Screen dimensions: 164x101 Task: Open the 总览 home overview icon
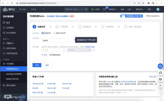point(20,9)
